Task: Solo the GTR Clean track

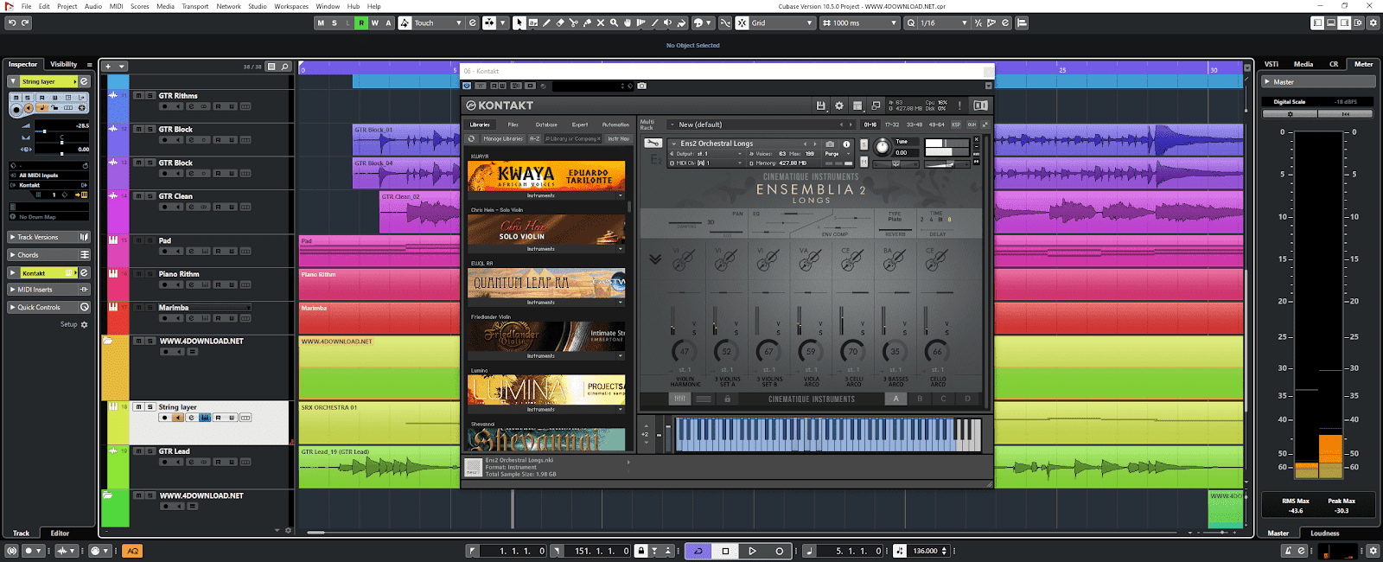Action: click(x=150, y=196)
